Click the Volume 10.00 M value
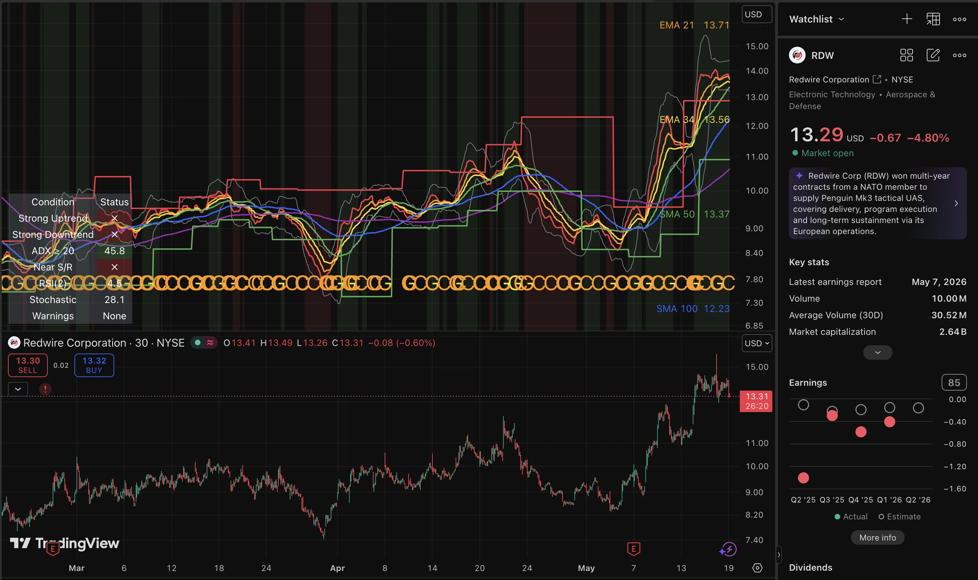 (x=949, y=298)
